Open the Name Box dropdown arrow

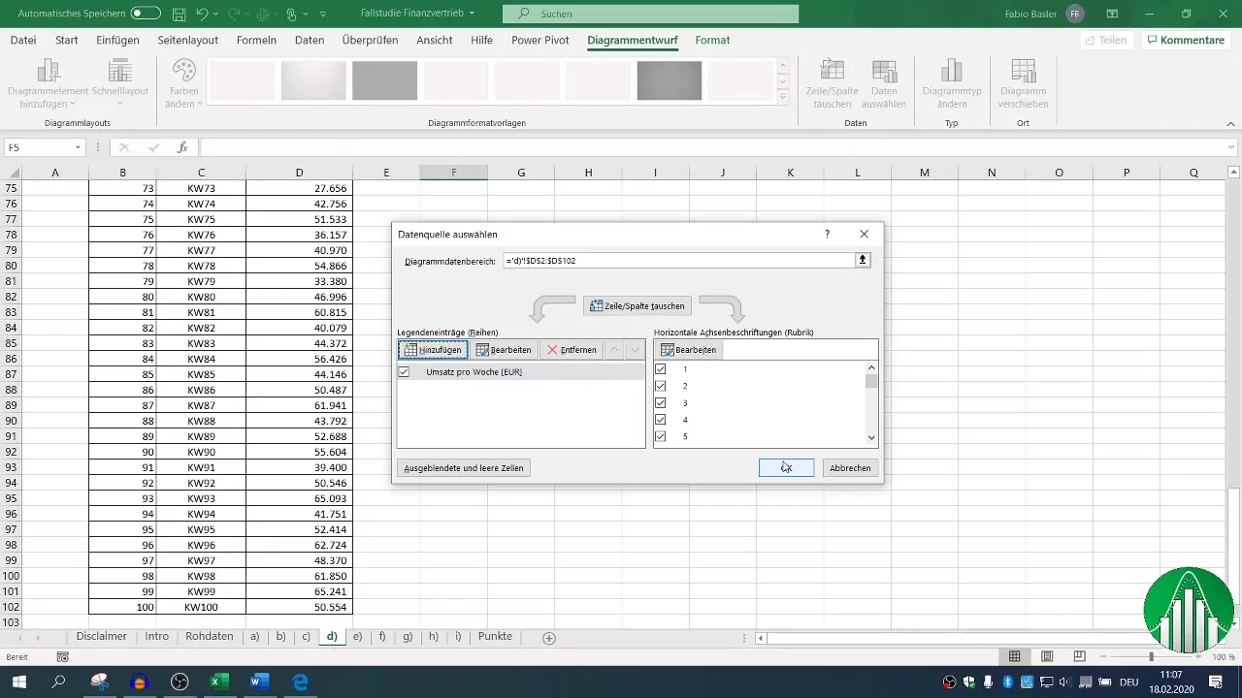tap(78, 147)
